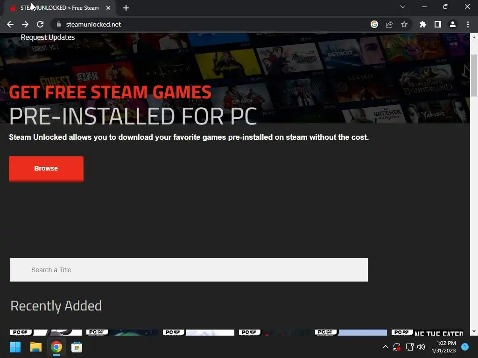This screenshot has width=478, height=358.
Task: Open the notification center badge
Action: click(465, 347)
